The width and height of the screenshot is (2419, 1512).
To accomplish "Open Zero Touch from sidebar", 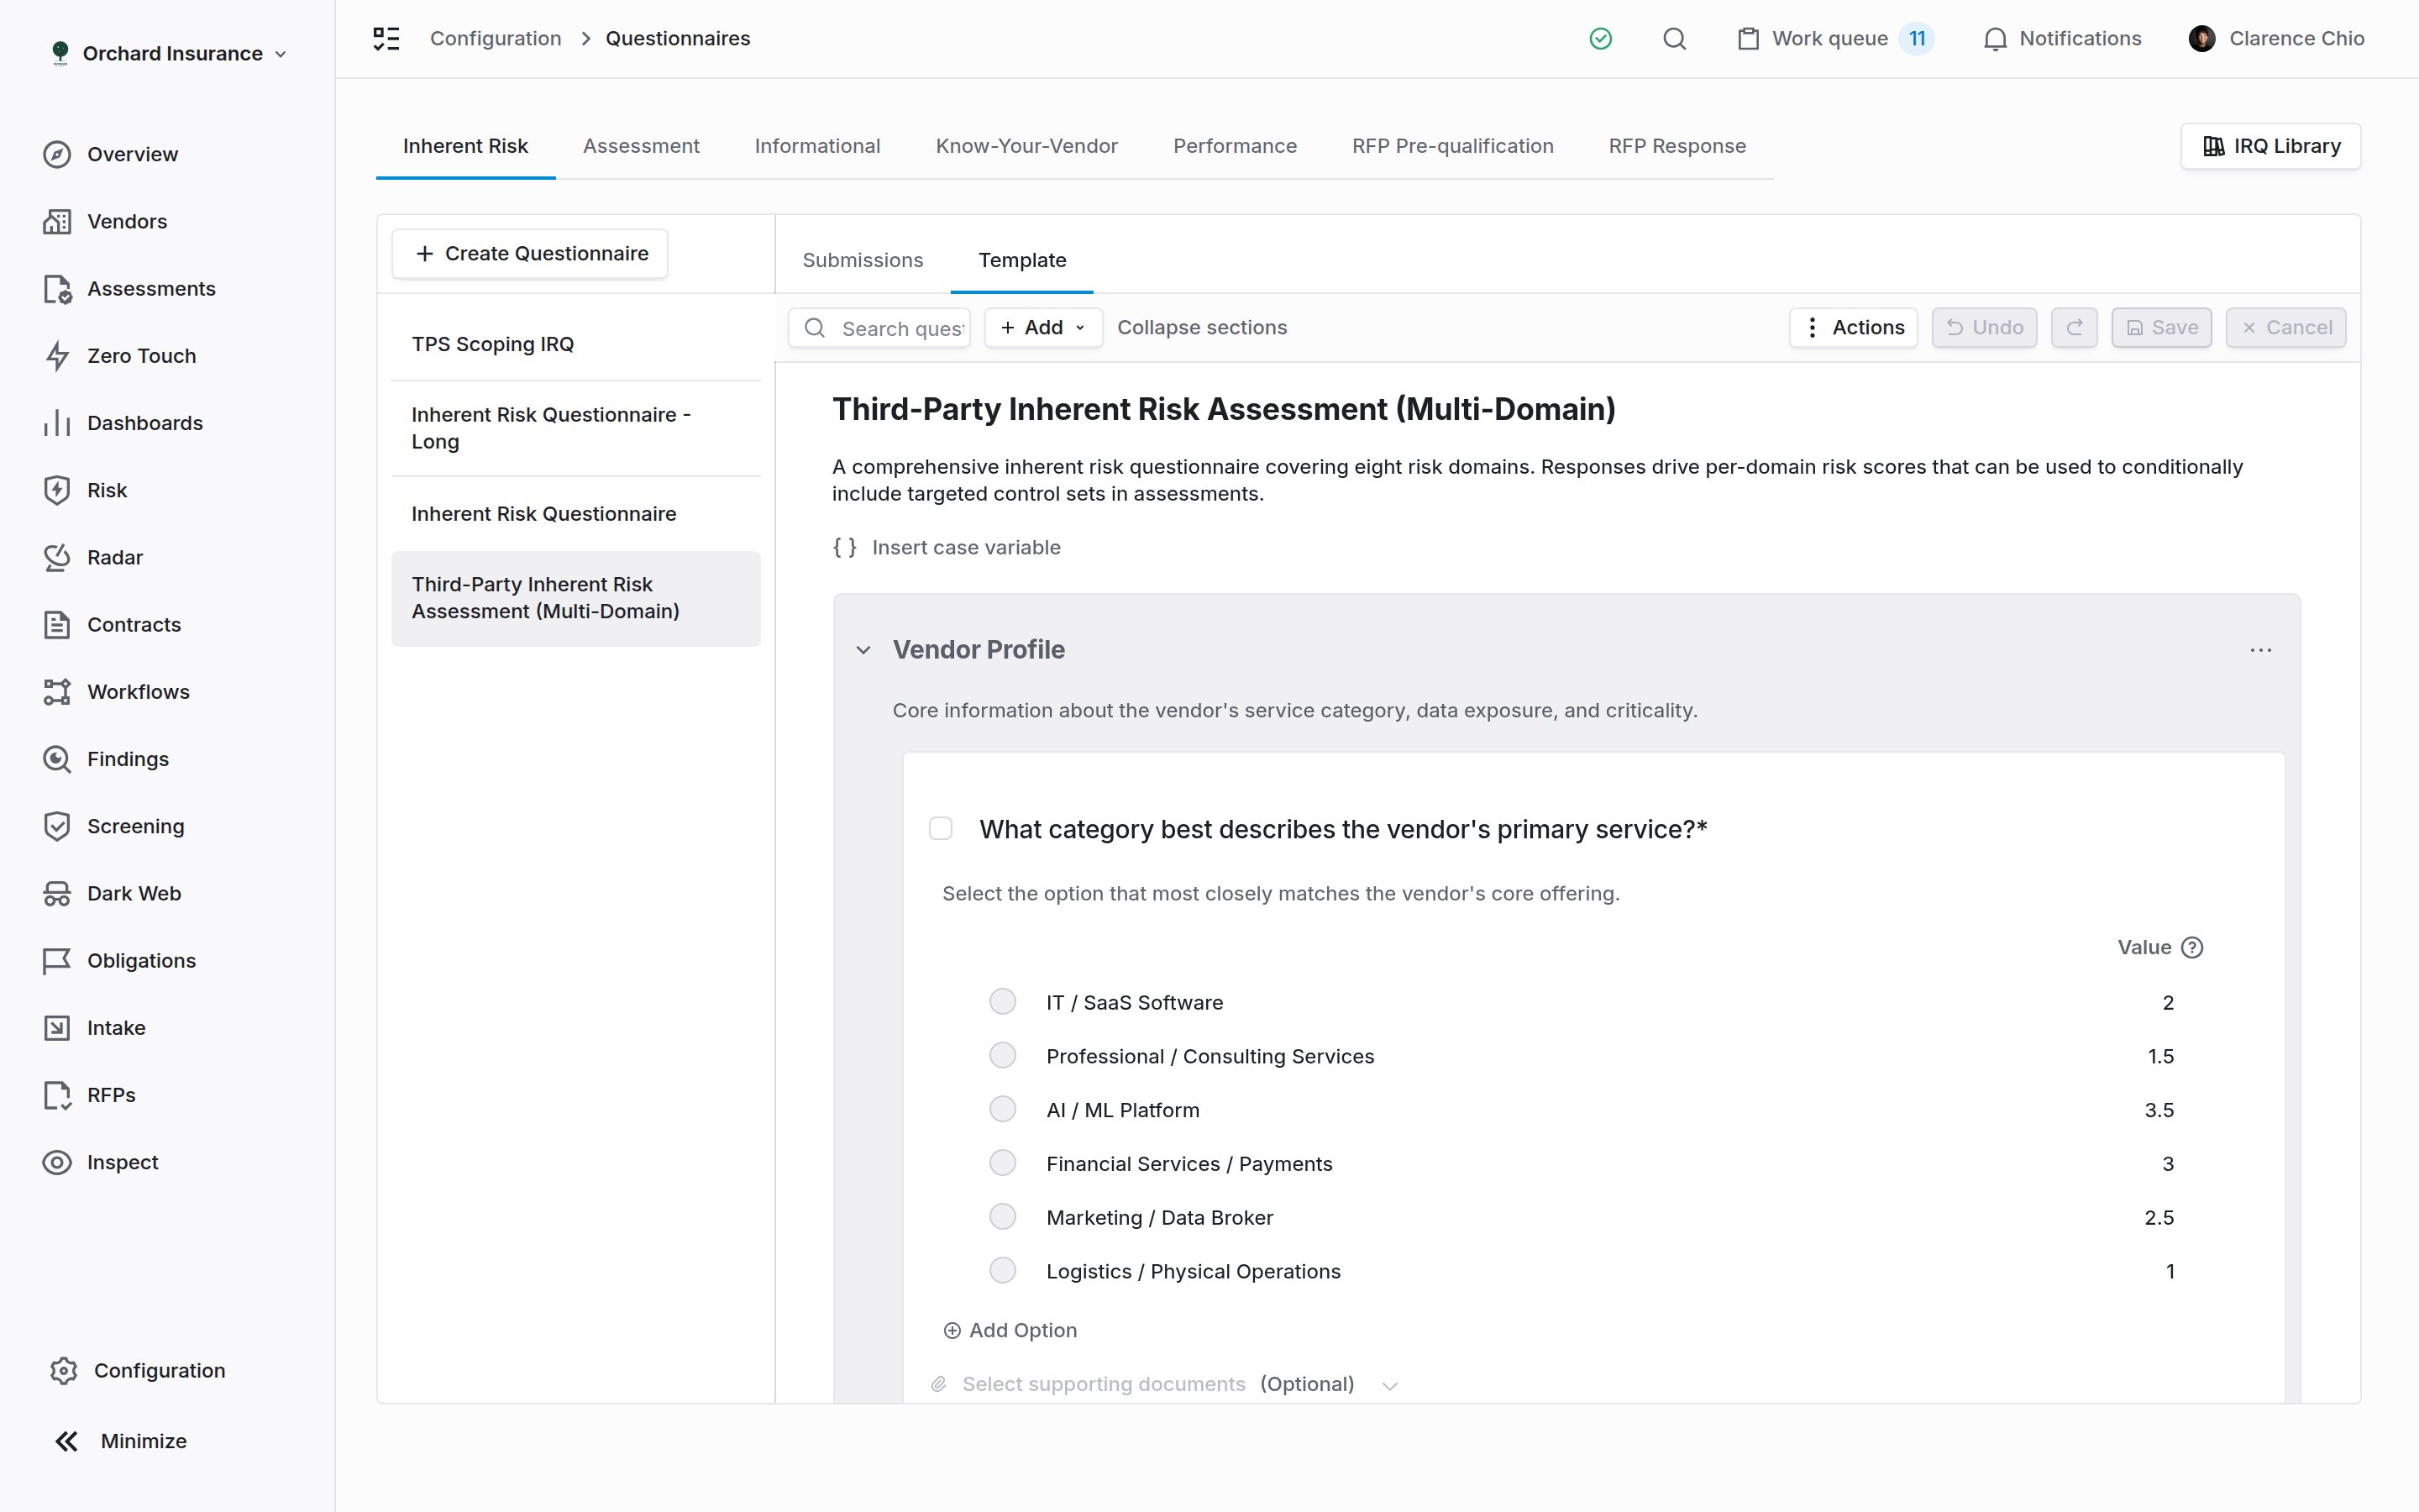I will [x=119, y=355].
